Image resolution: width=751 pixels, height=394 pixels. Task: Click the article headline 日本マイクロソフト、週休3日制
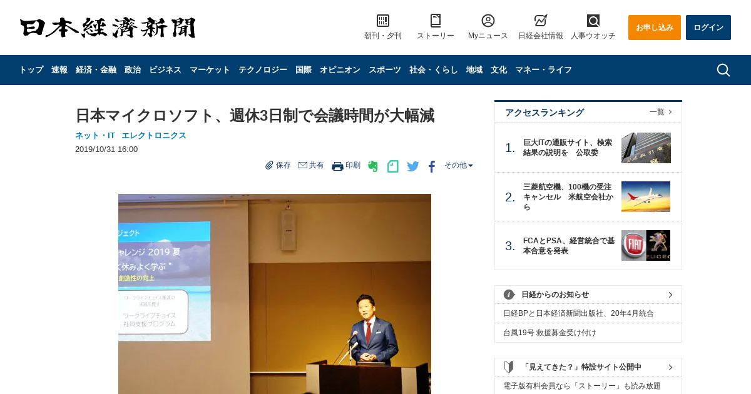tap(255, 115)
